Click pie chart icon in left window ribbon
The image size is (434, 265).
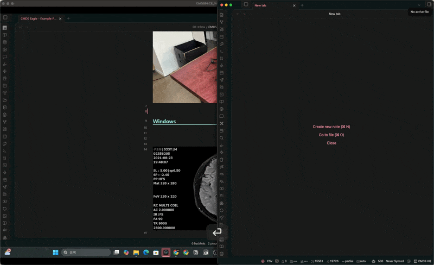(x=5, y=143)
